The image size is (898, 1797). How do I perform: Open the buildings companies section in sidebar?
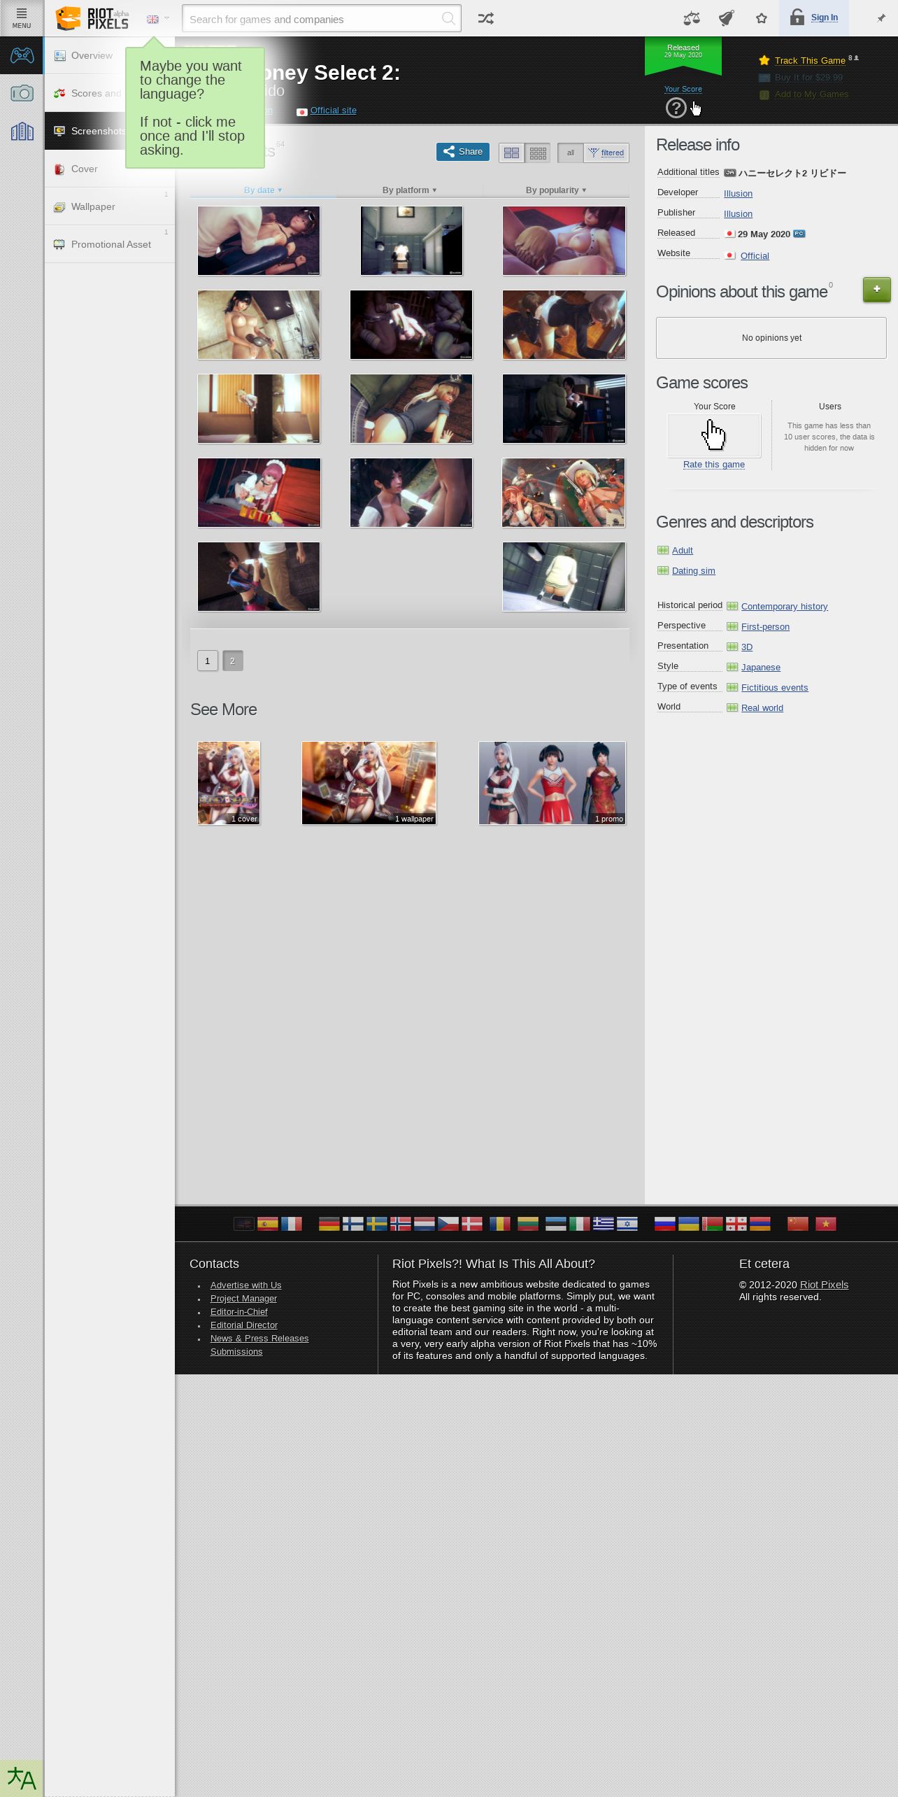point(22,131)
